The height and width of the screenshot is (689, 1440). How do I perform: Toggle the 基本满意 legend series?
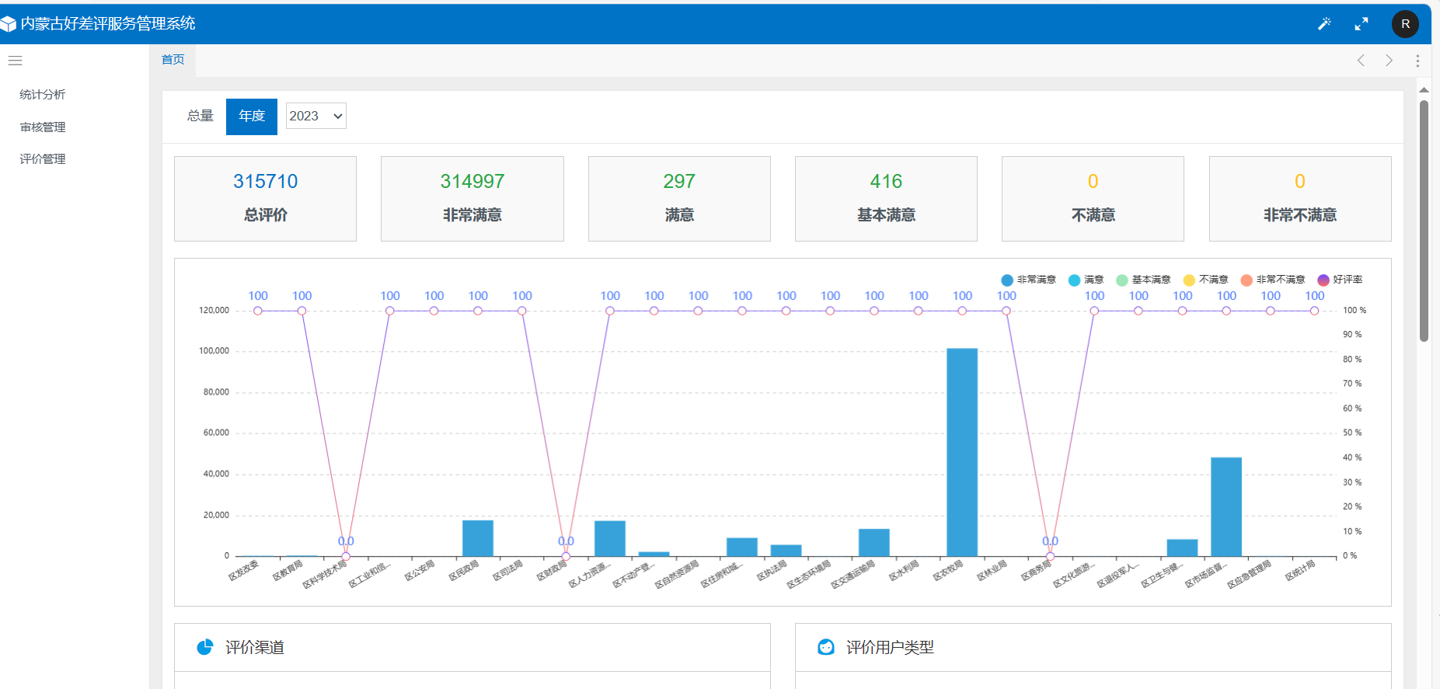pos(1143,280)
